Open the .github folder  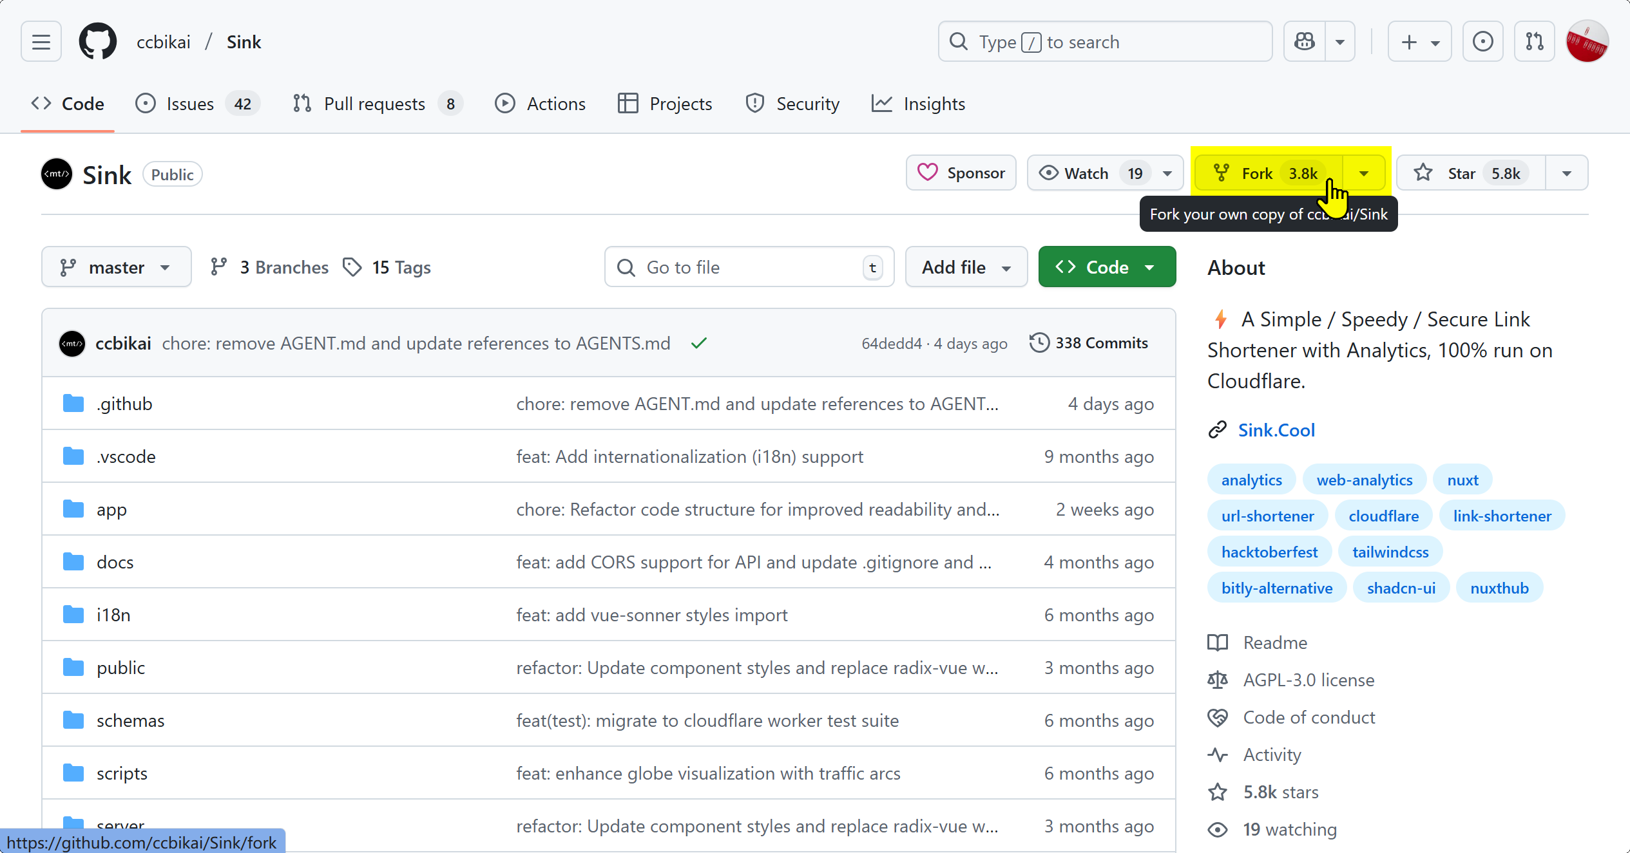124,404
